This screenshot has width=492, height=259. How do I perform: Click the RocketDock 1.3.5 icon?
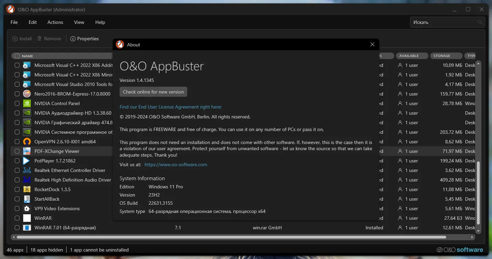click(x=27, y=189)
